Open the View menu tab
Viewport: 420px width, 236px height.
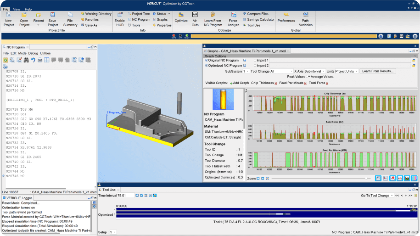pos(17,9)
